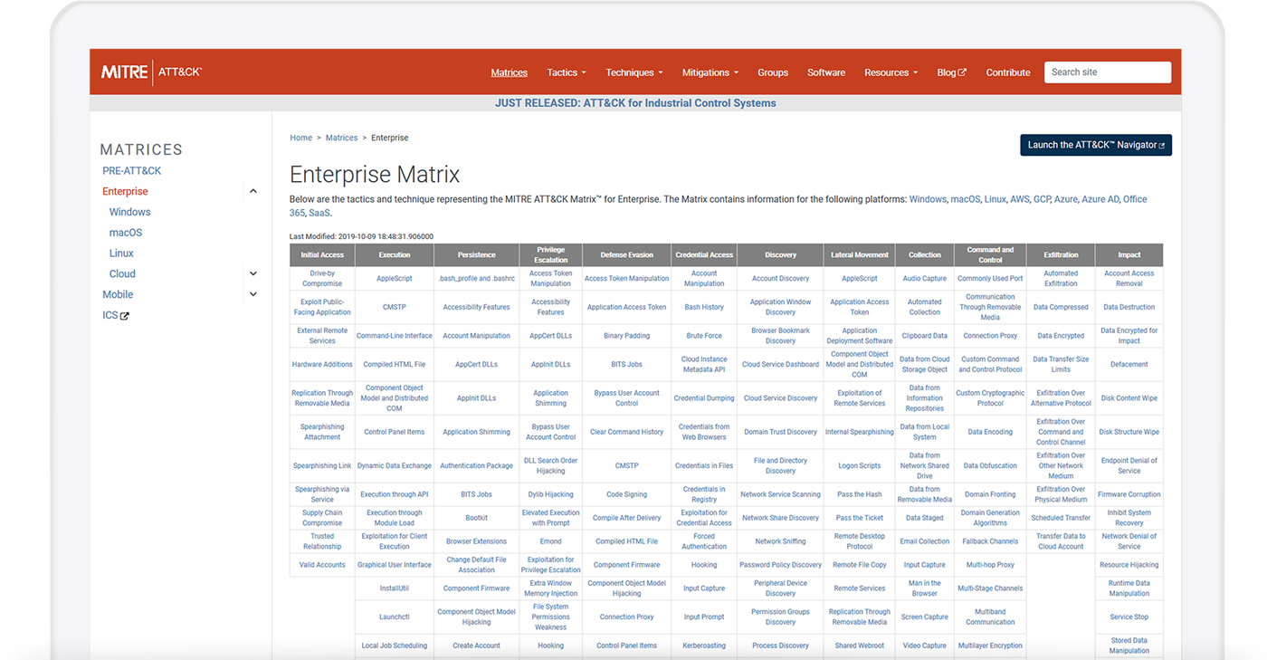
Task: Open the Defacement technique
Action: point(1129,364)
